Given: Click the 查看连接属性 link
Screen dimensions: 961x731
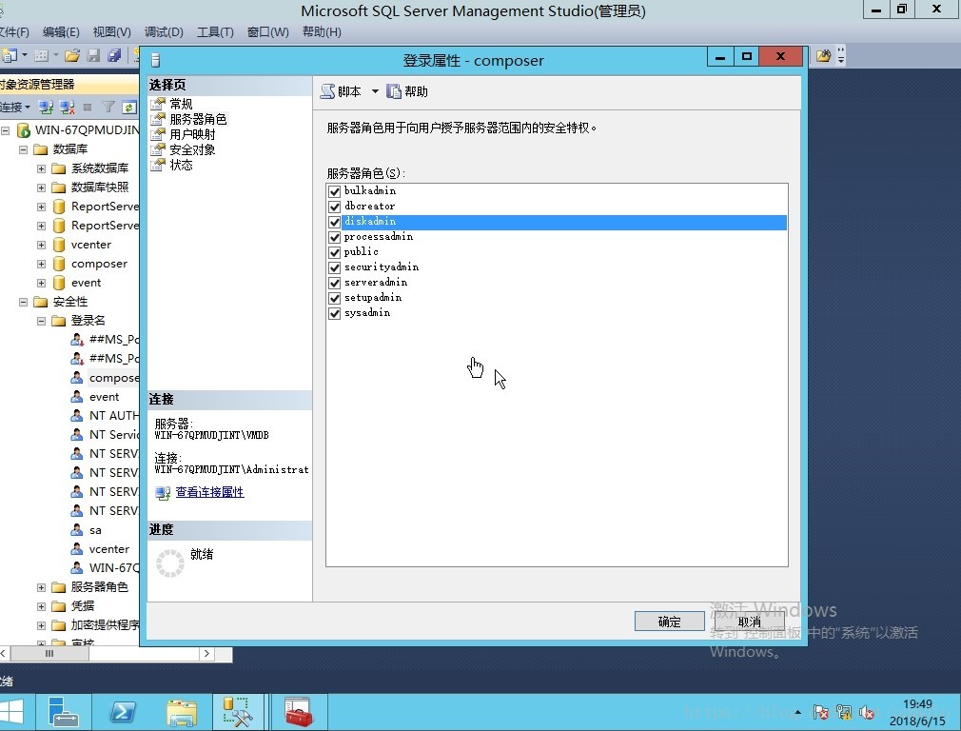Looking at the screenshot, I should point(209,492).
